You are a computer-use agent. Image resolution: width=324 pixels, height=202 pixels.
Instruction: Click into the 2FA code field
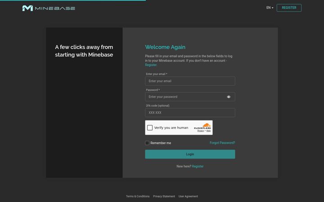pos(190,113)
